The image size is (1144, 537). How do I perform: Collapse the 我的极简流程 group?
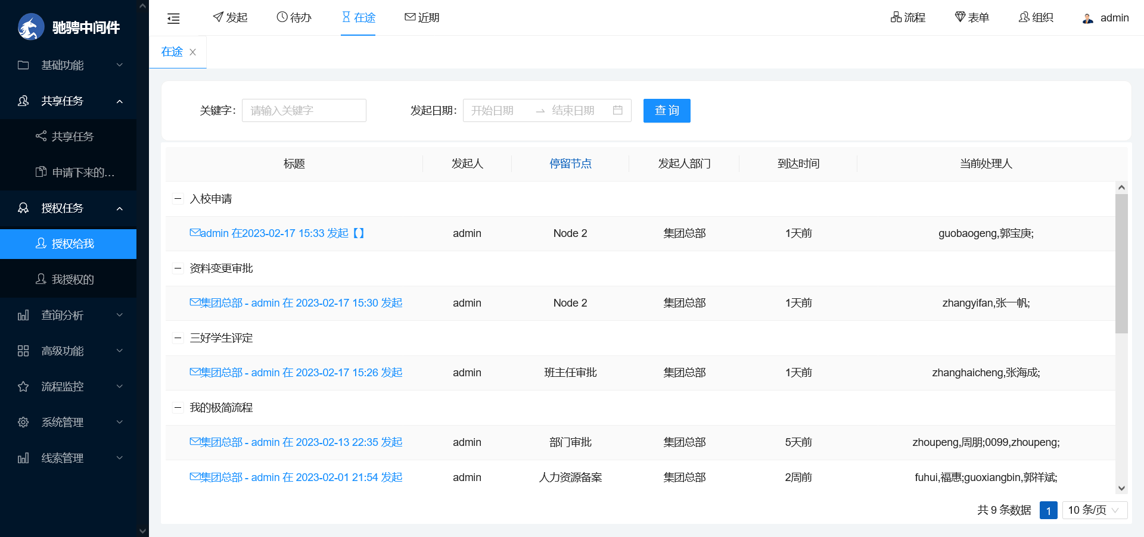click(178, 408)
